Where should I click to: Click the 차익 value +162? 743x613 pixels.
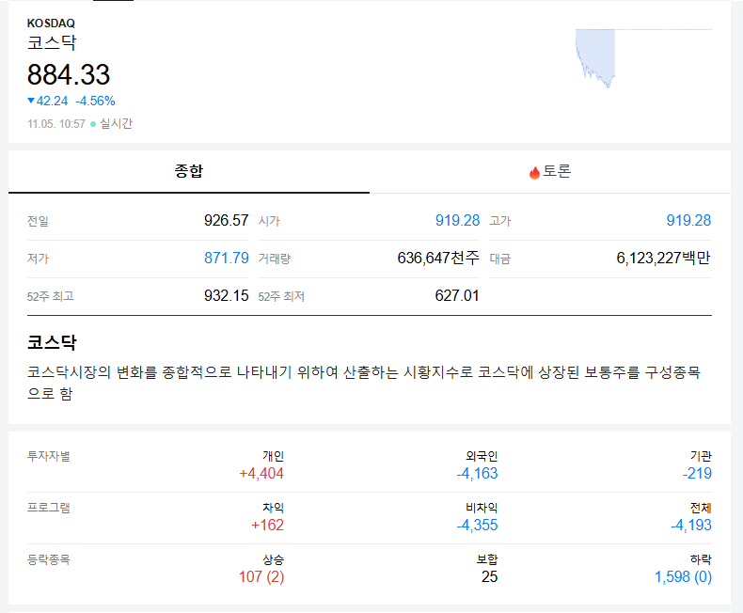coord(267,525)
